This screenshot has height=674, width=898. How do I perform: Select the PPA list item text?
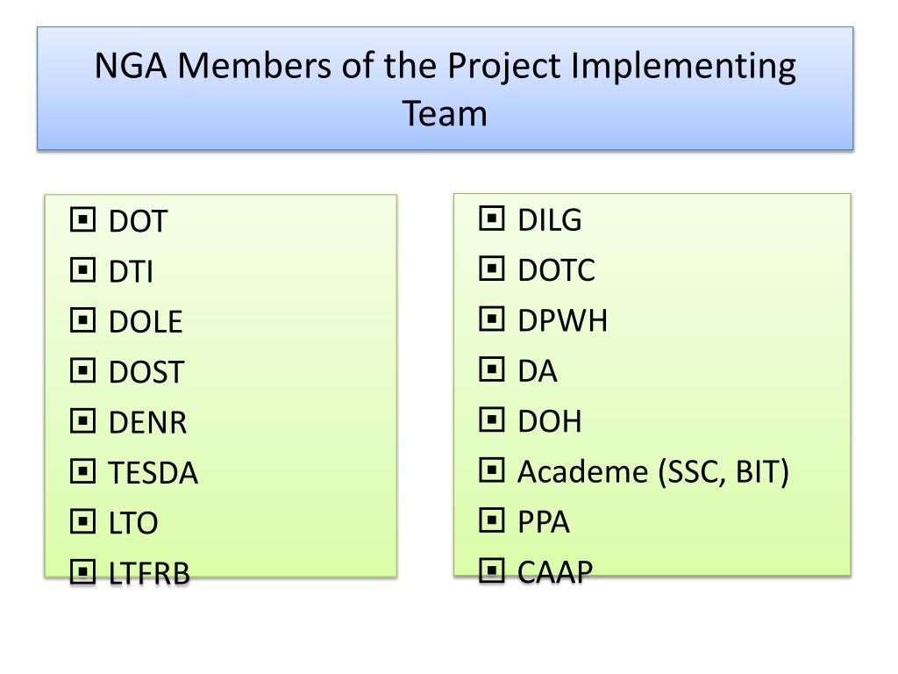point(544,523)
